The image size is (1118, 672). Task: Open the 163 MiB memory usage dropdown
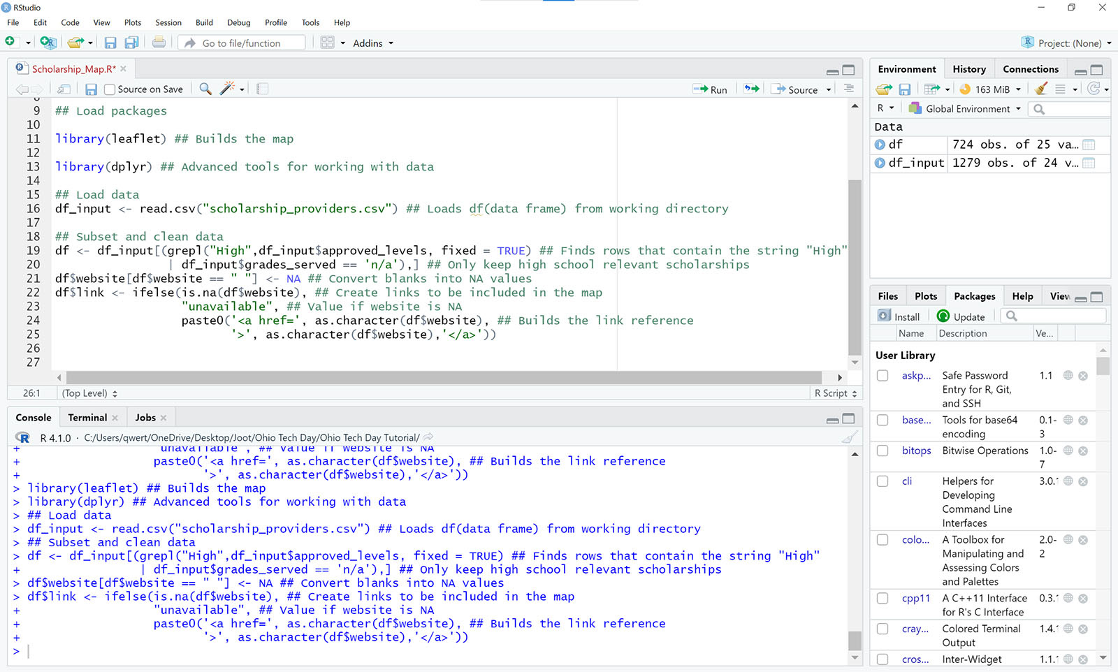coord(990,89)
